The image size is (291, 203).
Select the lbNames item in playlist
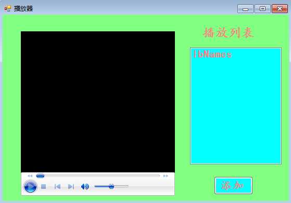click(212, 54)
